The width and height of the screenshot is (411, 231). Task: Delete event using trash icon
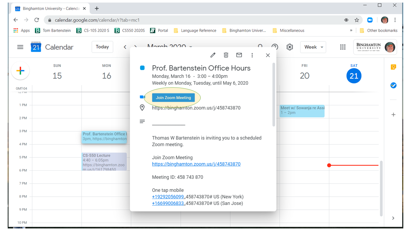[x=226, y=55]
